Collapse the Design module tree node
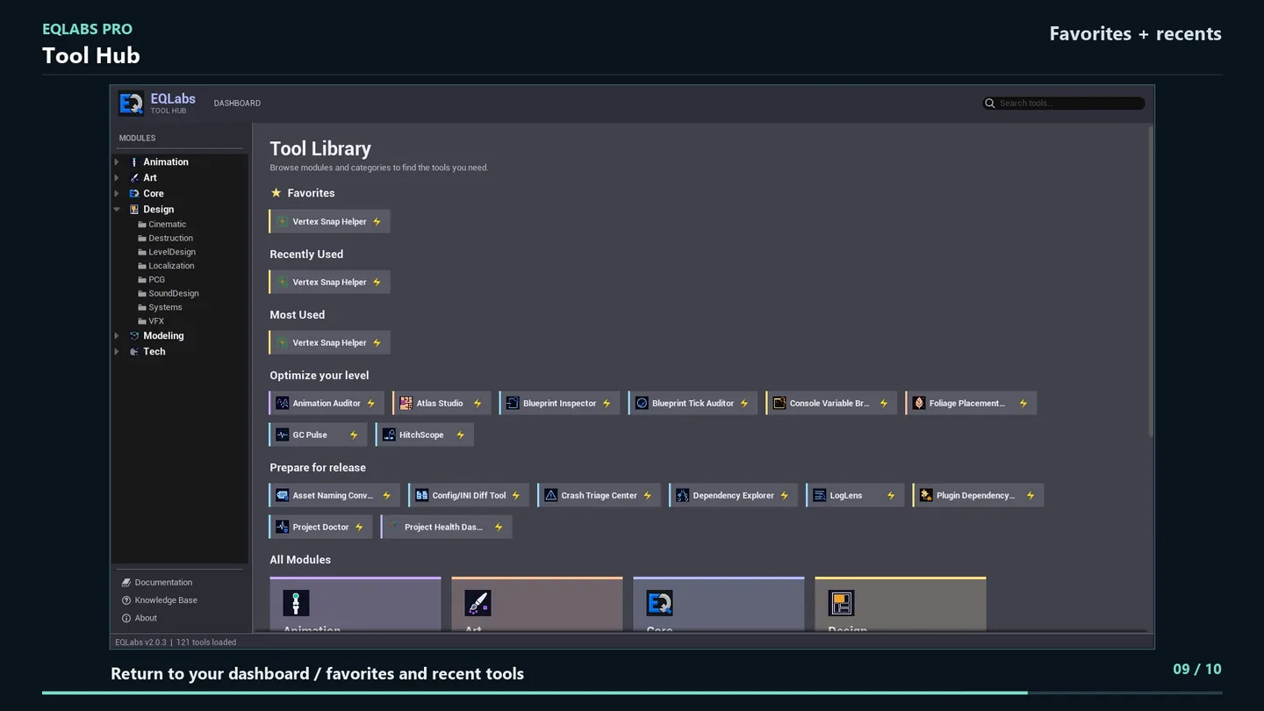The width and height of the screenshot is (1264, 711). coord(117,209)
